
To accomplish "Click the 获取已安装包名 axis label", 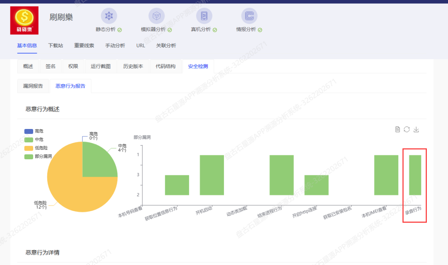I will point(337,213).
